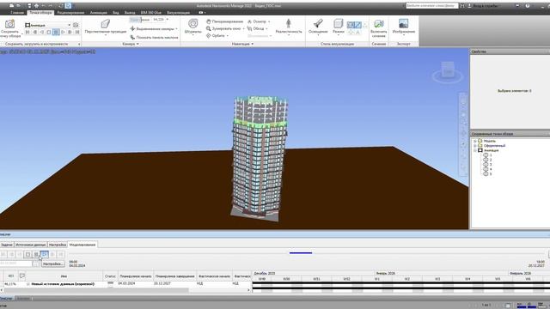The image size is (550, 309).
Task: Expand the Camera (Камера) panel arrow
Action: coord(137,44)
